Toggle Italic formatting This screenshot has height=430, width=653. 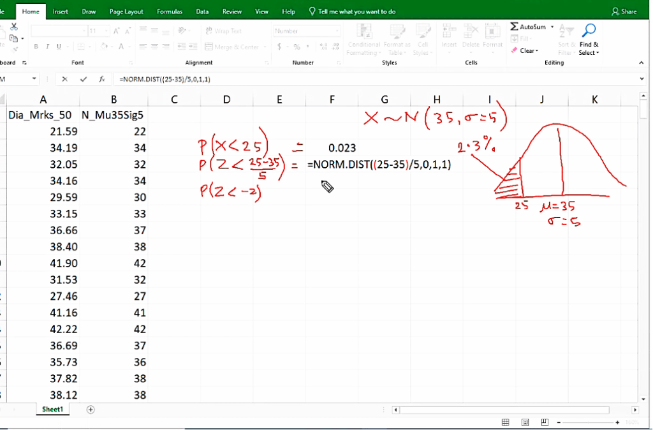(48, 47)
